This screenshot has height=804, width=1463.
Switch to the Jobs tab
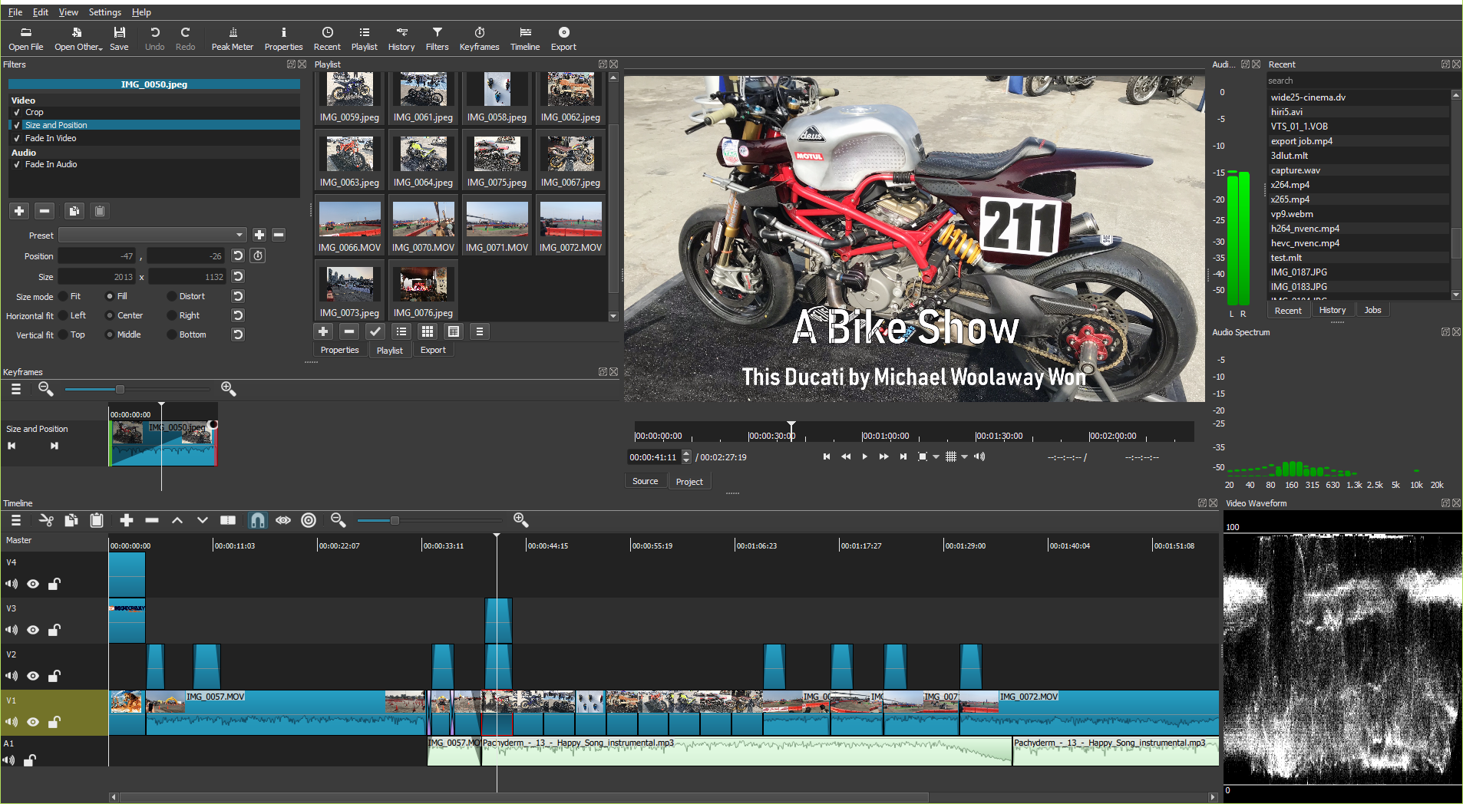click(x=1372, y=309)
